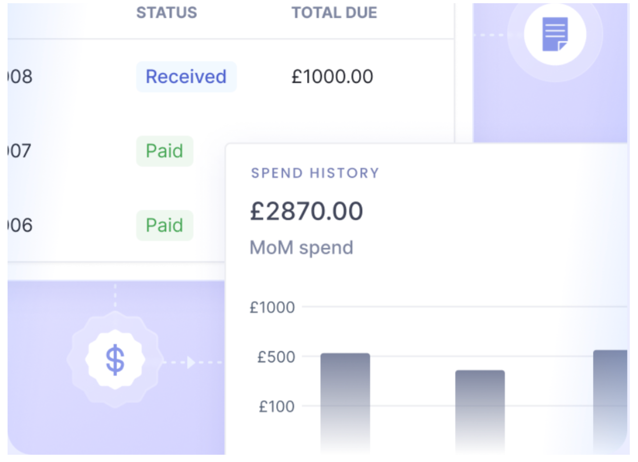Select the Paid badge for invoice 06
Viewport: 638px width, 462px height.
tap(165, 225)
